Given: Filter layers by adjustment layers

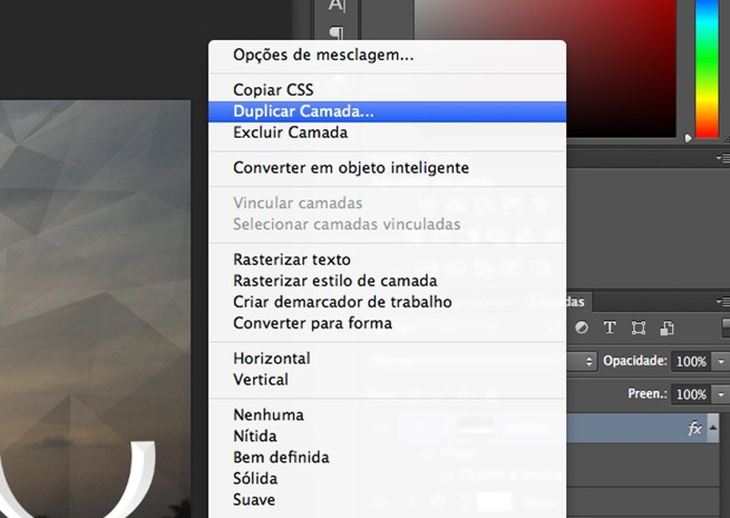Looking at the screenshot, I should (582, 328).
